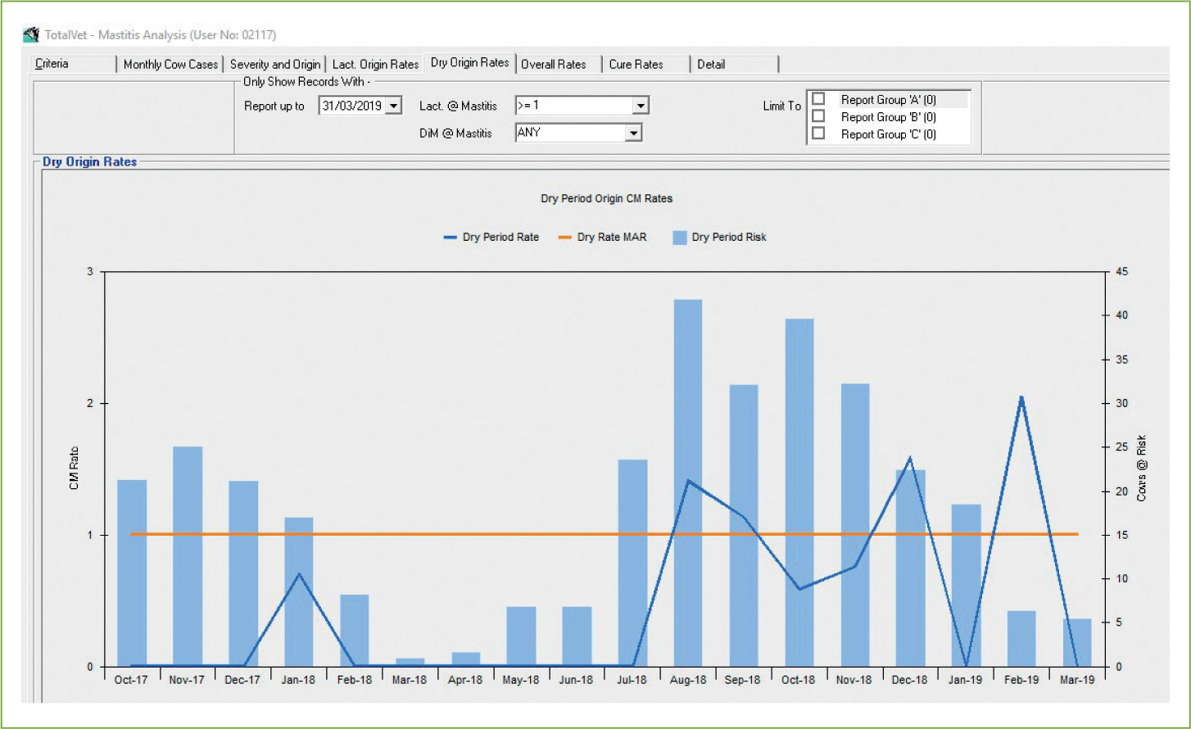This screenshot has width=1191, height=729.
Task: Click the Nov-17 risk bar
Action: tap(188, 557)
